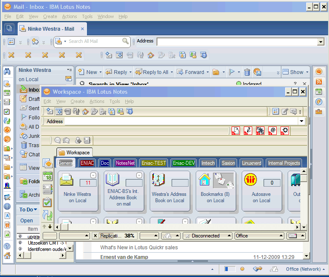
Task: Click the Open List icon beside the mail tab
Action: (9, 28)
